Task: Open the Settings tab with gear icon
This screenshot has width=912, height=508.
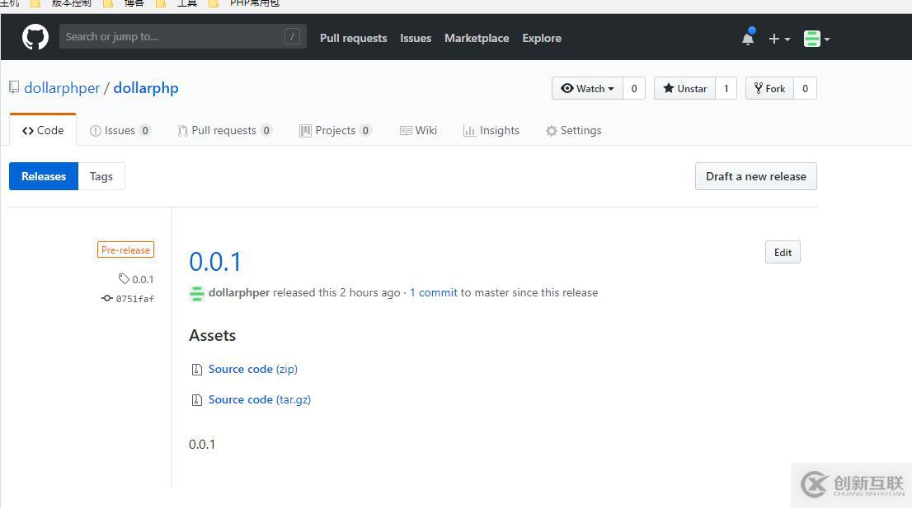Action: (x=573, y=131)
